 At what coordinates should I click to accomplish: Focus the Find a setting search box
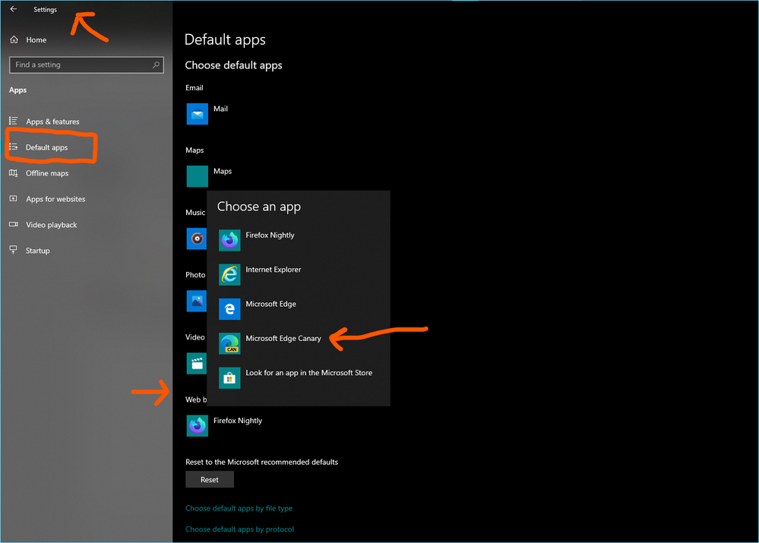[x=86, y=65]
